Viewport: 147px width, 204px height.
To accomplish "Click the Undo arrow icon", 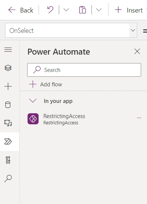I will tap(50, 10).
